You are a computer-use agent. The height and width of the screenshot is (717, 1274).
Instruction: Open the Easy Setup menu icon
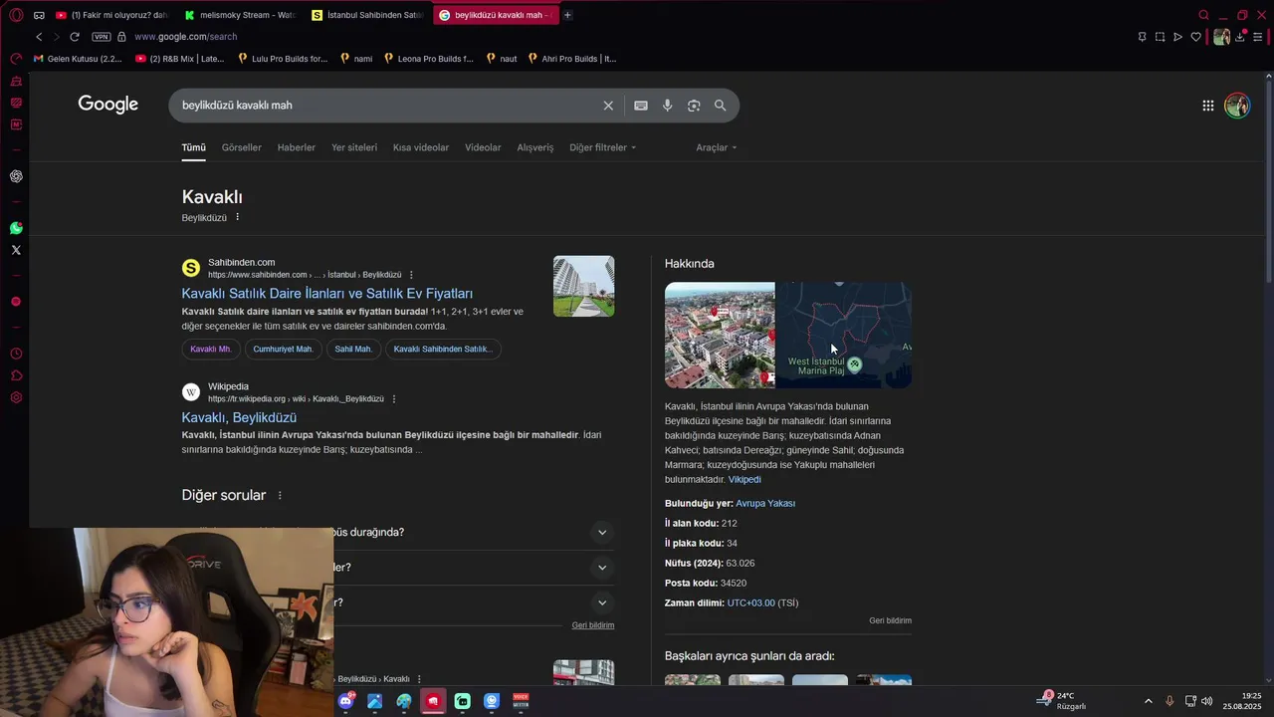point(1258,37)
